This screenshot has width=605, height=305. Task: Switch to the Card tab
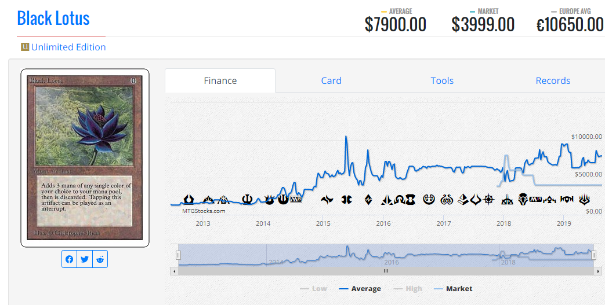click(x=331, y=80)
